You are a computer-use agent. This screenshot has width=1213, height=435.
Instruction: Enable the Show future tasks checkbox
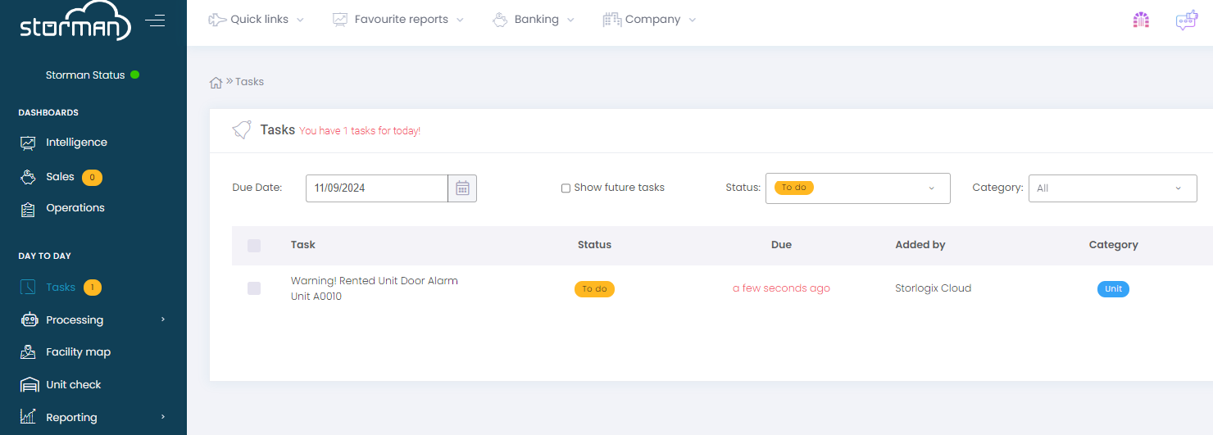pyautogui.click(x=566, y=188)
